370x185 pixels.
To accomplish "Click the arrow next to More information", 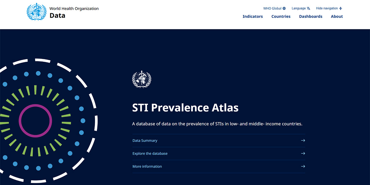I will pyautogui.click(x=303, y=166).
